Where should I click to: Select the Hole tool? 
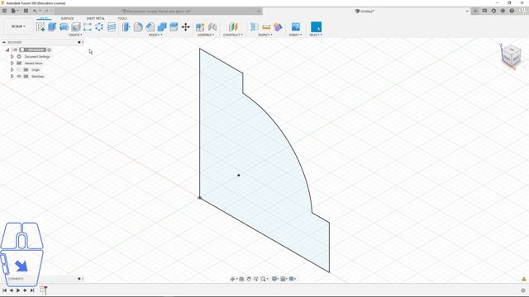tap(75, 27)
